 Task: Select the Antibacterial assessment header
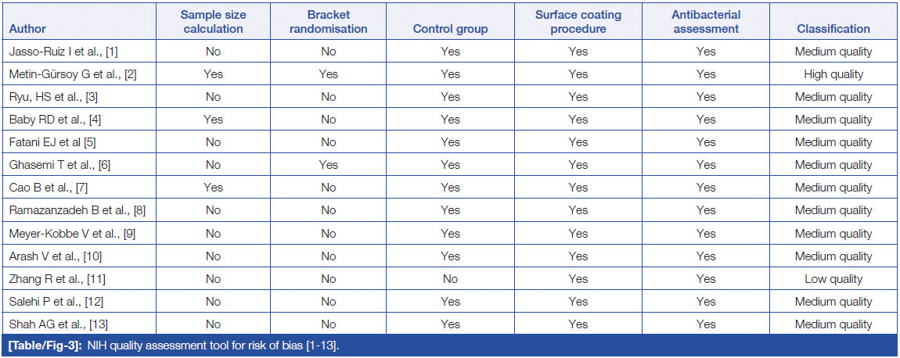(705, 22)
